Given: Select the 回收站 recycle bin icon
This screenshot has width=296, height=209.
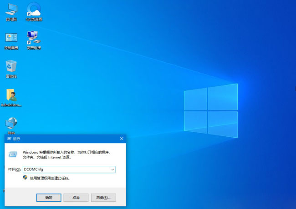Looking at the screenshot, I should [x=11, y=69].
